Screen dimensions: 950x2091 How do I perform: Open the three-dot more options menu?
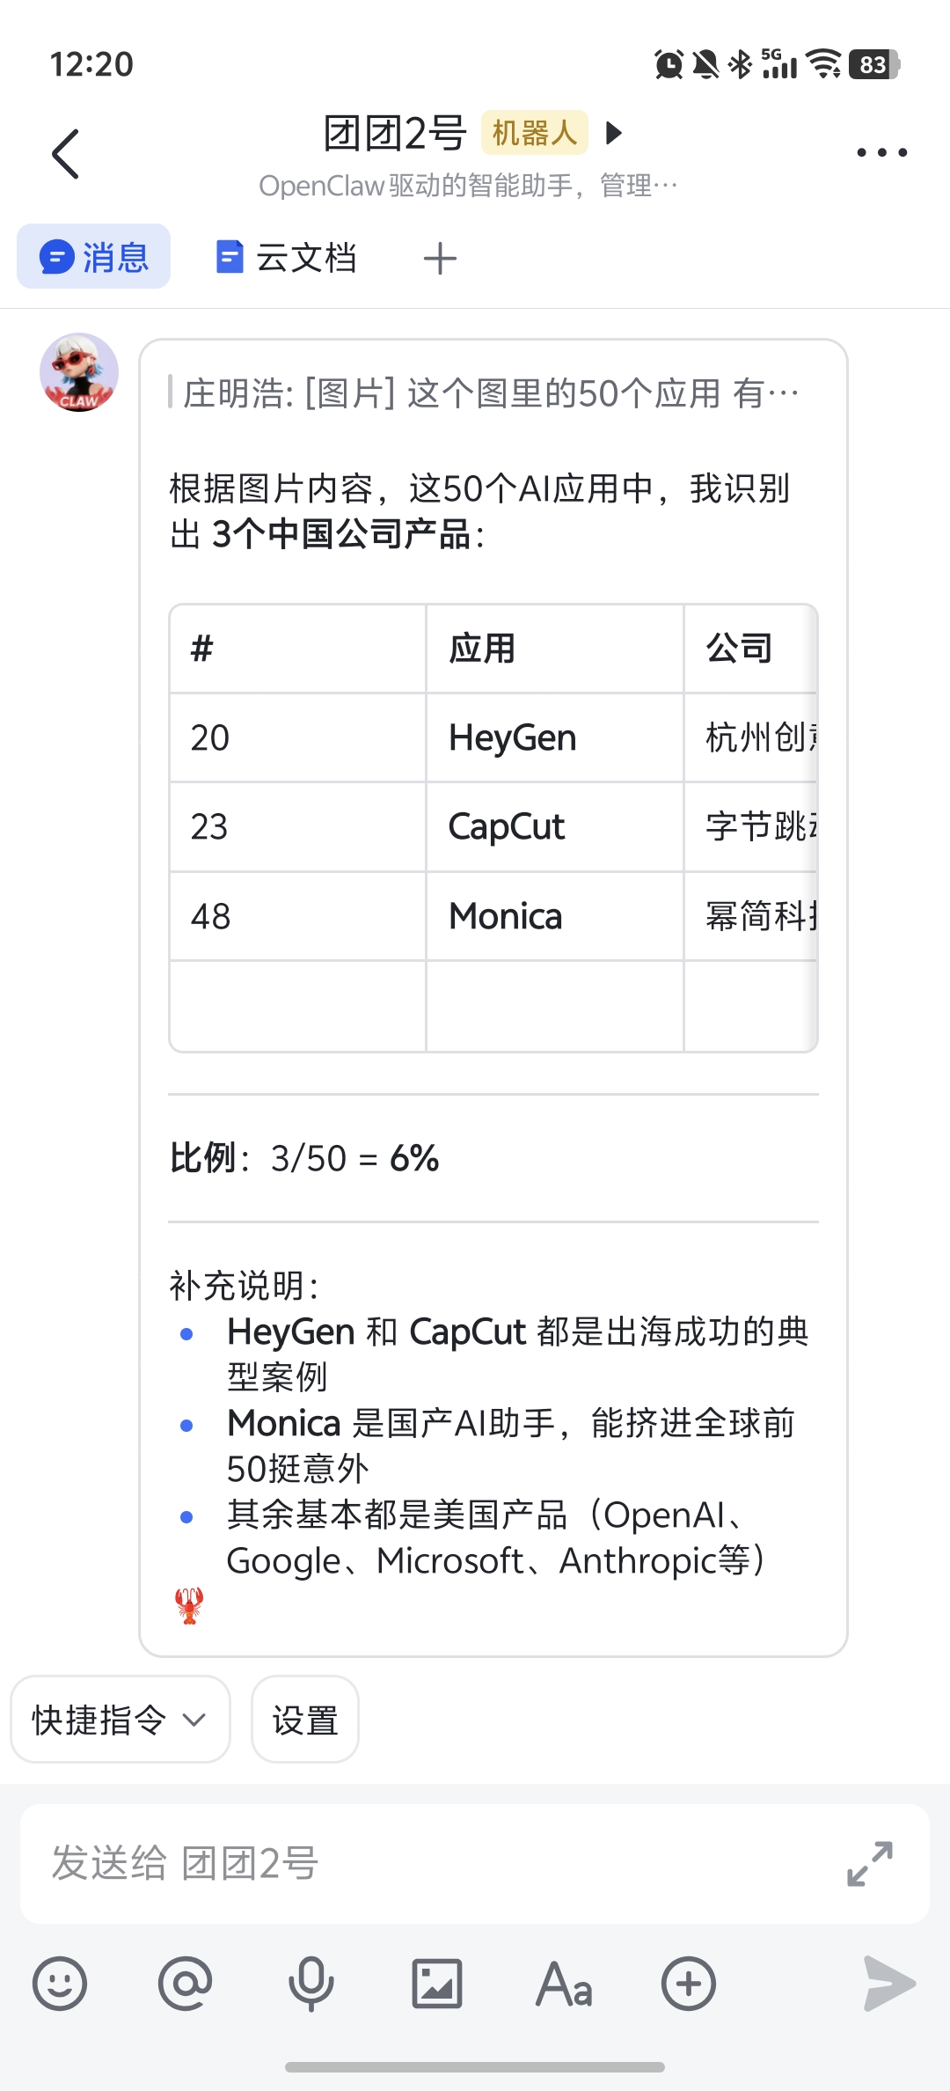click(x=881, y=153)
